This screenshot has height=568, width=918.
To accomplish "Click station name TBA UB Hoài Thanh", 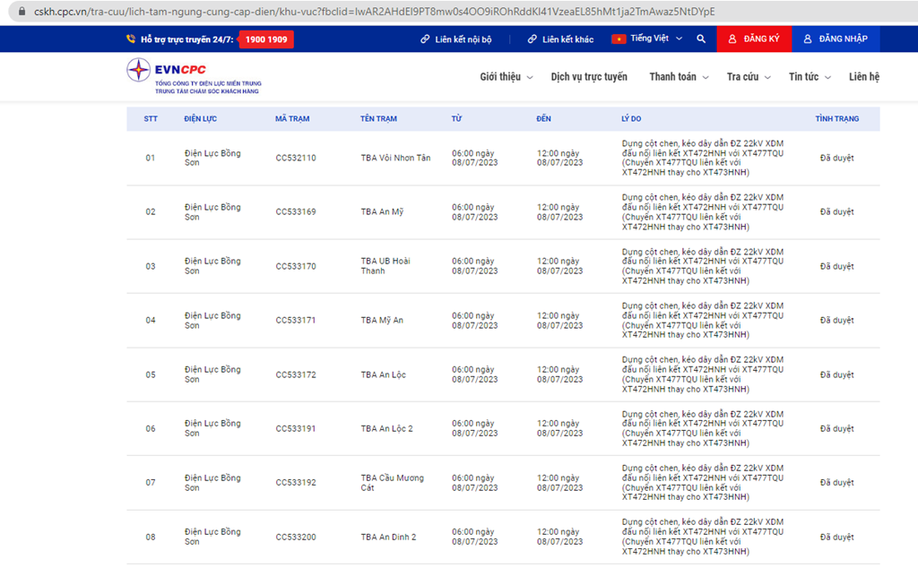I will [x=385, y=266].
